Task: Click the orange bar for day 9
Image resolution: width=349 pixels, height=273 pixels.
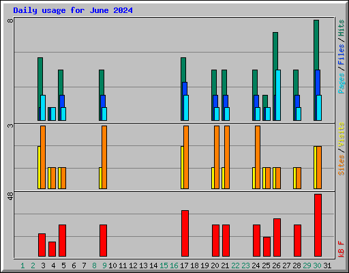Action: click(x=104, y=157)
